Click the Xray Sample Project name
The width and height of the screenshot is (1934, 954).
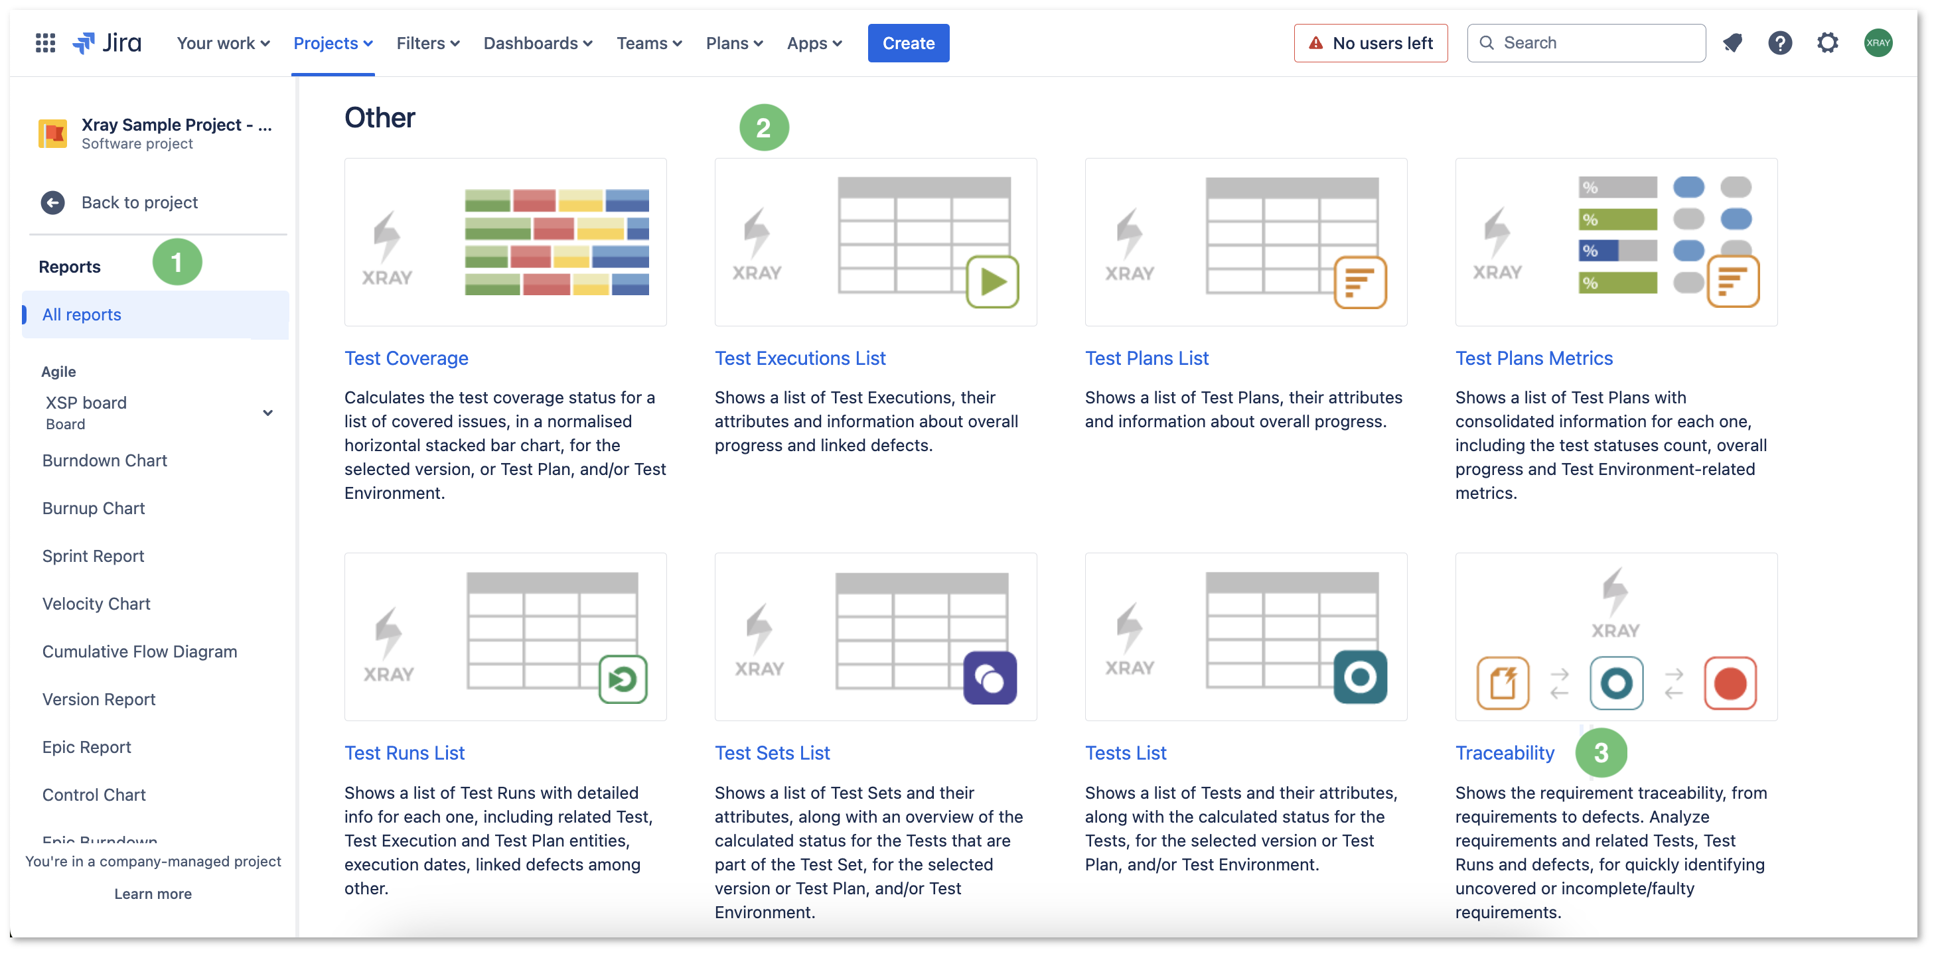tap(177, 125)
